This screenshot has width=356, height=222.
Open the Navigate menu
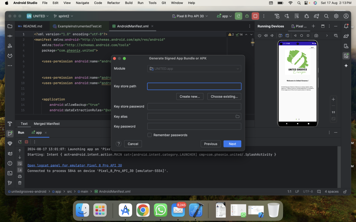tap(82, 3)
